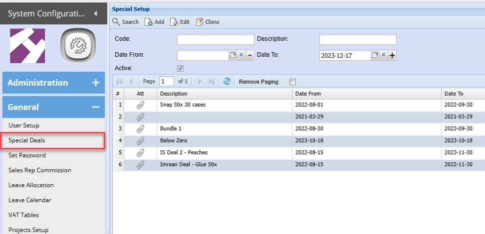Image resolution: width=485 pixels, height=234 pixels.
Task: Tick the Remove Paging checkbox
Action: [x=292, y=82]
